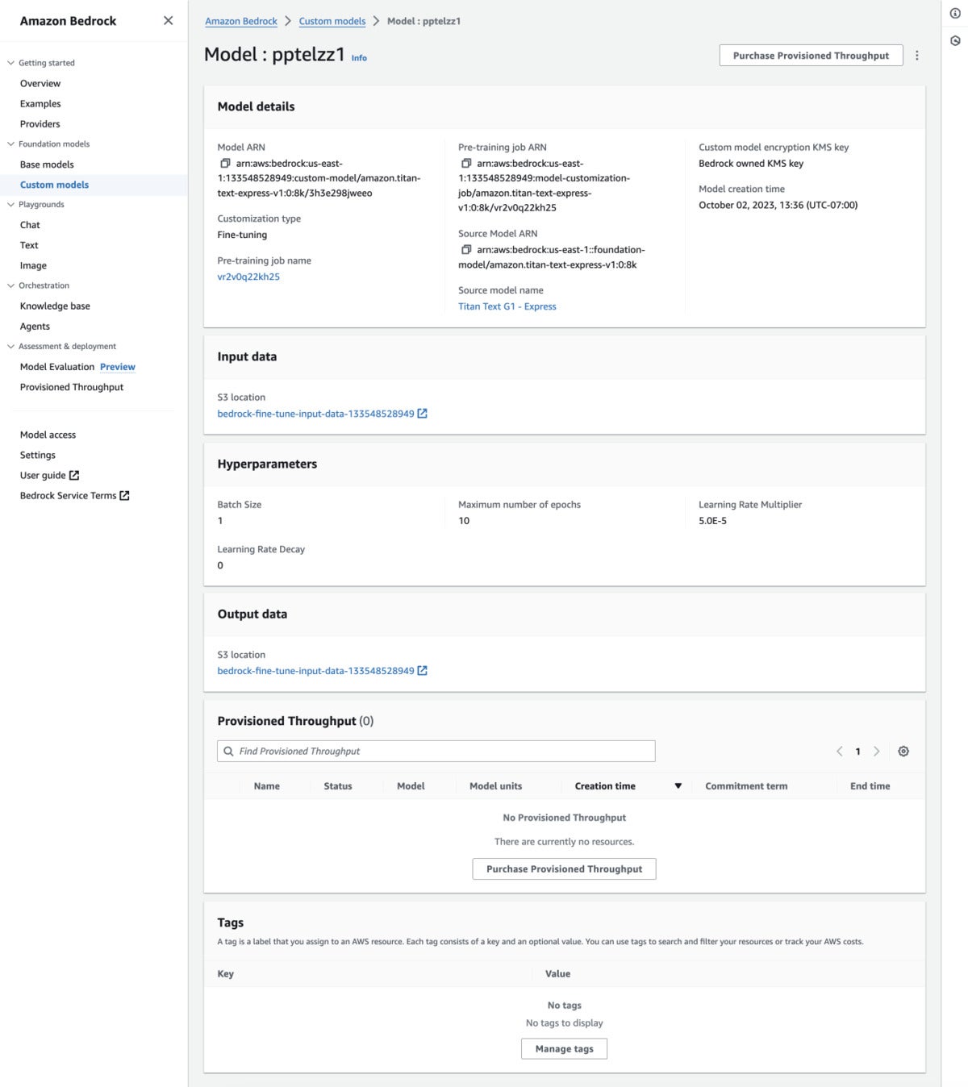This screenshot has width=968, height=1087.
Task: Click Amazon Bedrock breadcrumb link
Action: point(241,21)
